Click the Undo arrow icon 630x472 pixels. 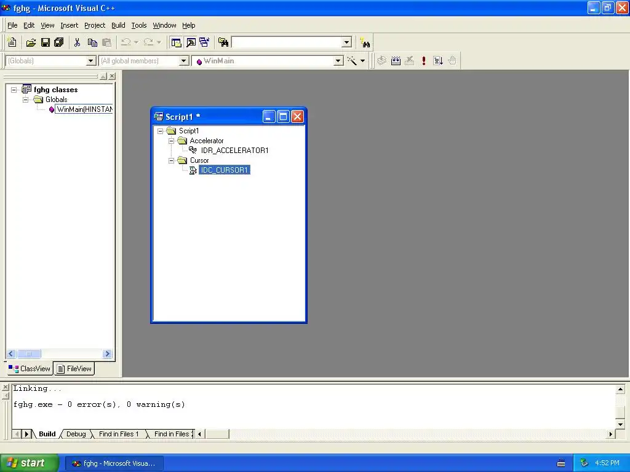tap(126, 42)
